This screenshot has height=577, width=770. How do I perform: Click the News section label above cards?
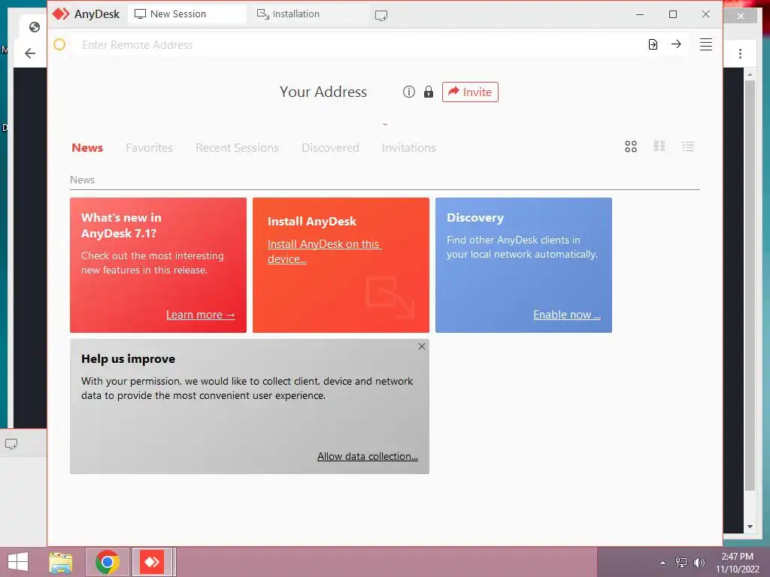pos(82,180)
